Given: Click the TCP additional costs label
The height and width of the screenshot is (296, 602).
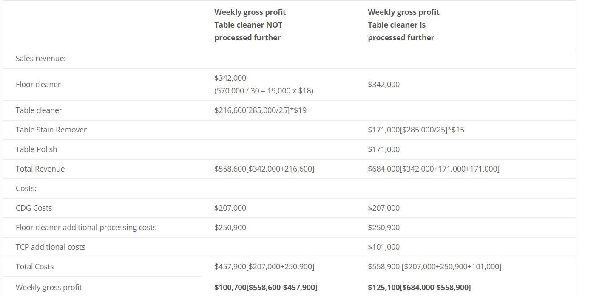Looking at the screenshot, I should tap(51, 247).
